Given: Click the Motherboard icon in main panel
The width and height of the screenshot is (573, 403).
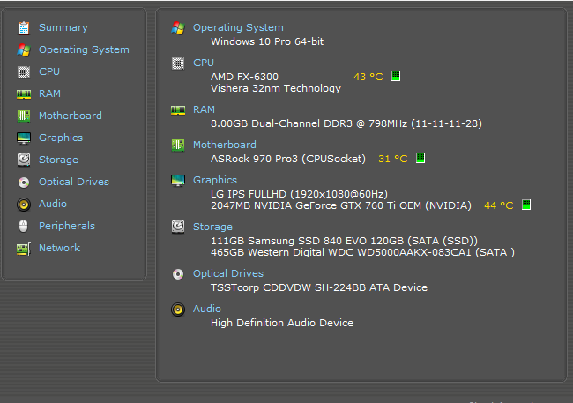Looking at the screenshot, I should coord(178,146).
